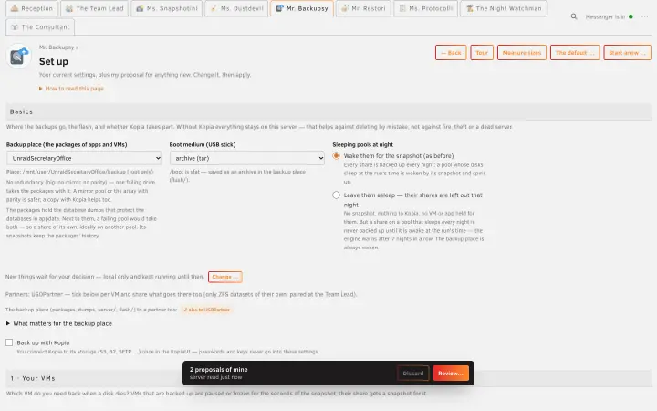Click Start anew... button
Image resolution: width=657 pixels, height=411 pixels.
click(627, 53)
